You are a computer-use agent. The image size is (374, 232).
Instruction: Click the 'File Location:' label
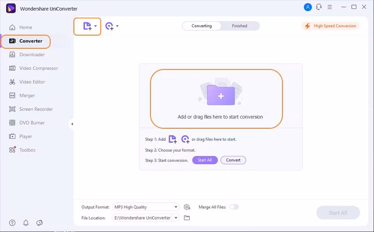[x=93, y=218]
